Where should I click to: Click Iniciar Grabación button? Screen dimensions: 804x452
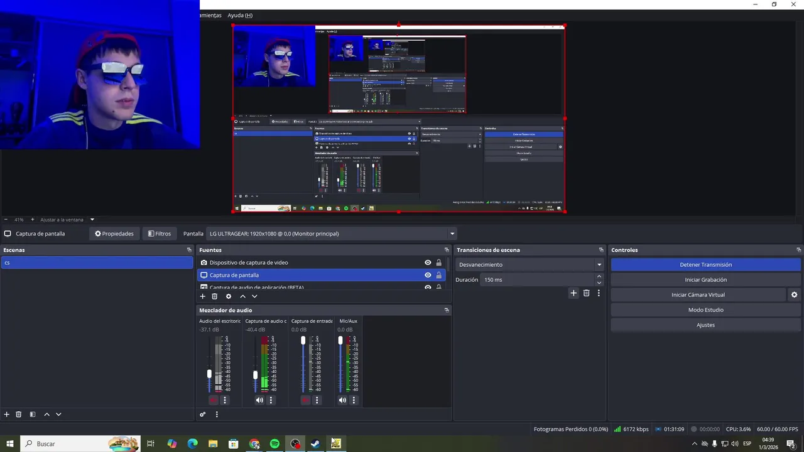coord(705,280)
